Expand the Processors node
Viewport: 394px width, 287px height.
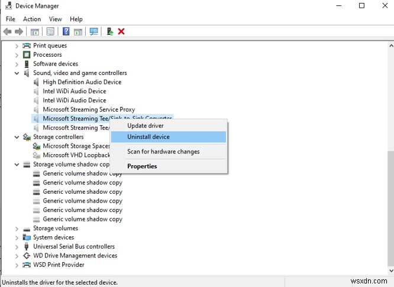(x=17, y=55)
